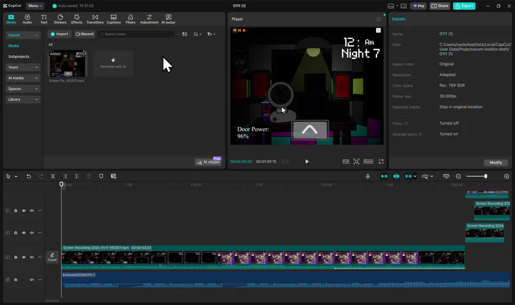Hide the top video track eye icon
This screenshot has height=305, width=515.
pyautogui.click(x=23, y=211)
